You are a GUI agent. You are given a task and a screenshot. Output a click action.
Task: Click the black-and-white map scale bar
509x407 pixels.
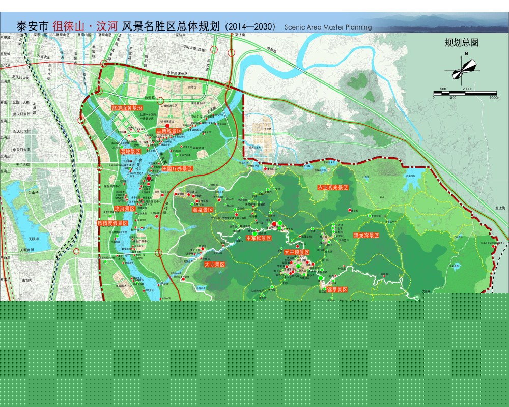(x=465, y=94)
